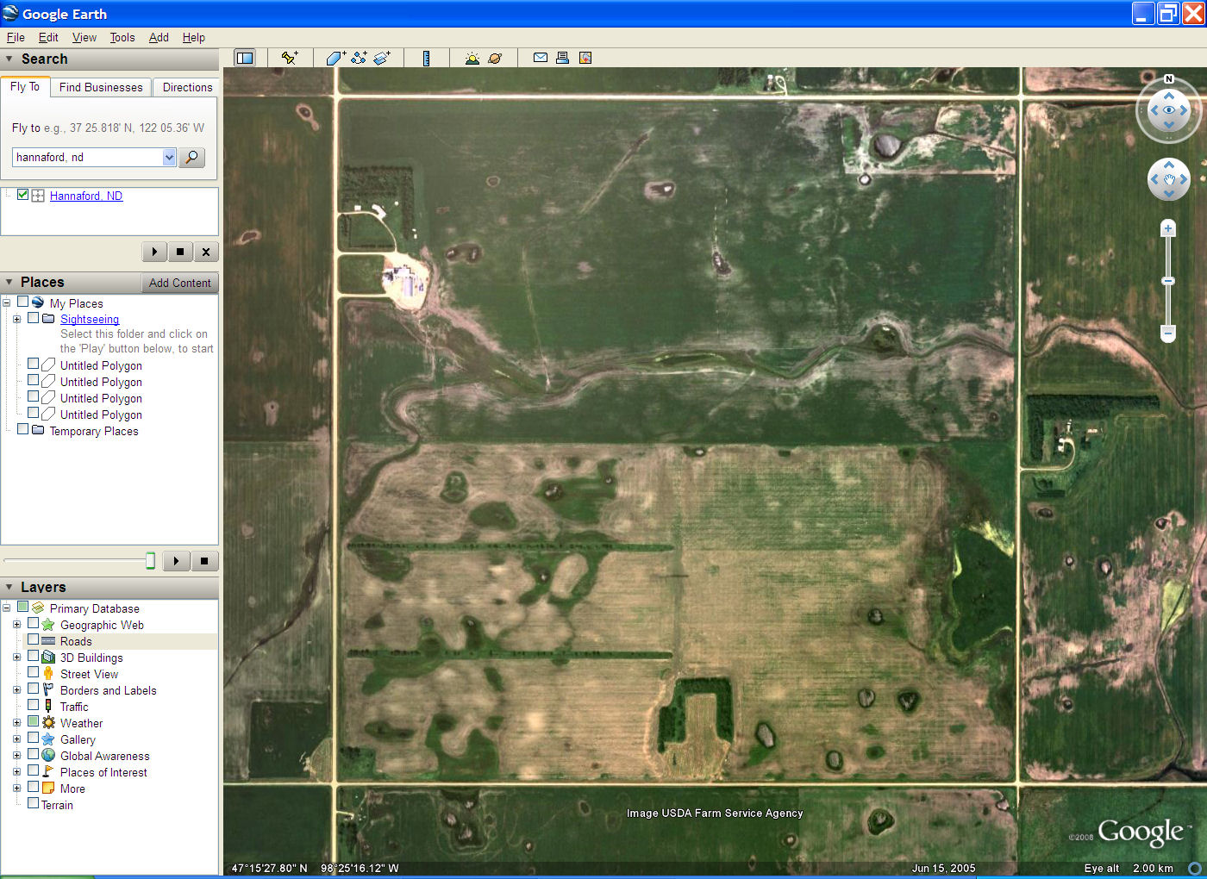Viewport: 1207px width, 879px height.
Task: Stop the search results tour
Action: tap(180, 252)
